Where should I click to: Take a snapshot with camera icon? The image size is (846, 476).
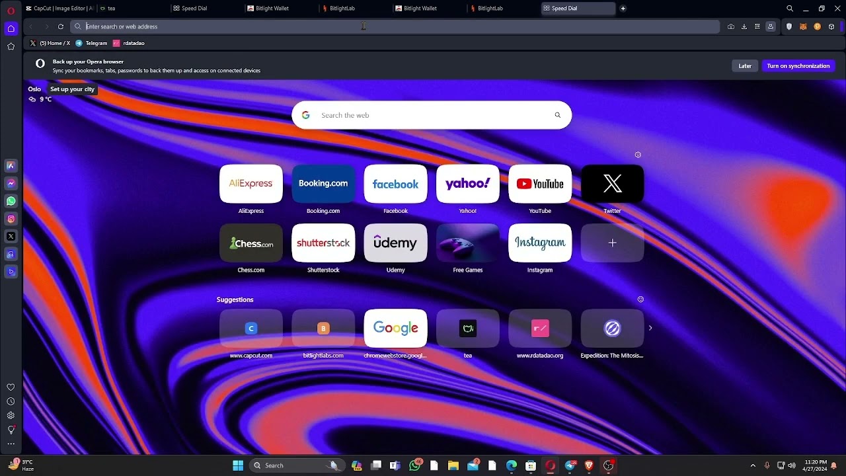[x=731, y=26]
